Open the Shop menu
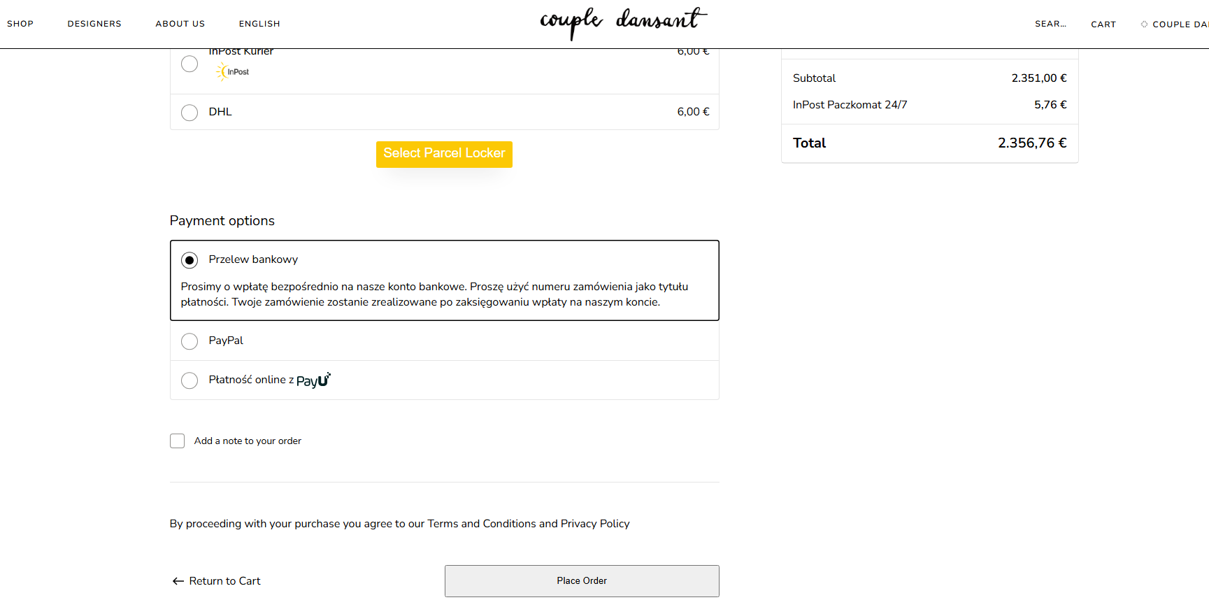This screenshot has height=600, width=1209. point(20,24)
